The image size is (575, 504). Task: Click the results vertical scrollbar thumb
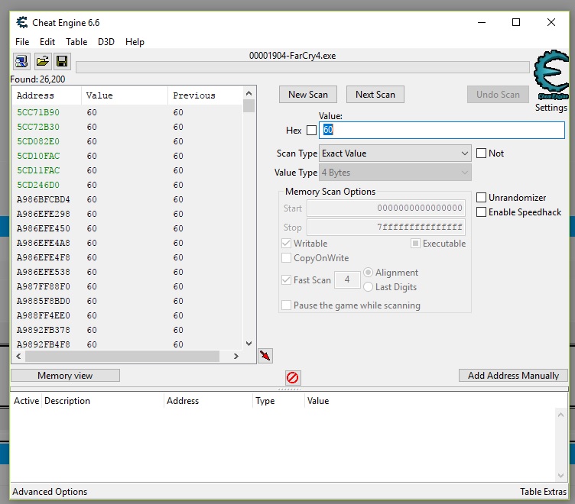249,106
